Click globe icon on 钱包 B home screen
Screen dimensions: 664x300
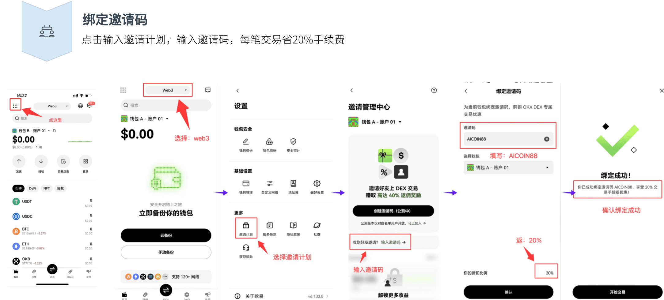[x=80, y=106]
